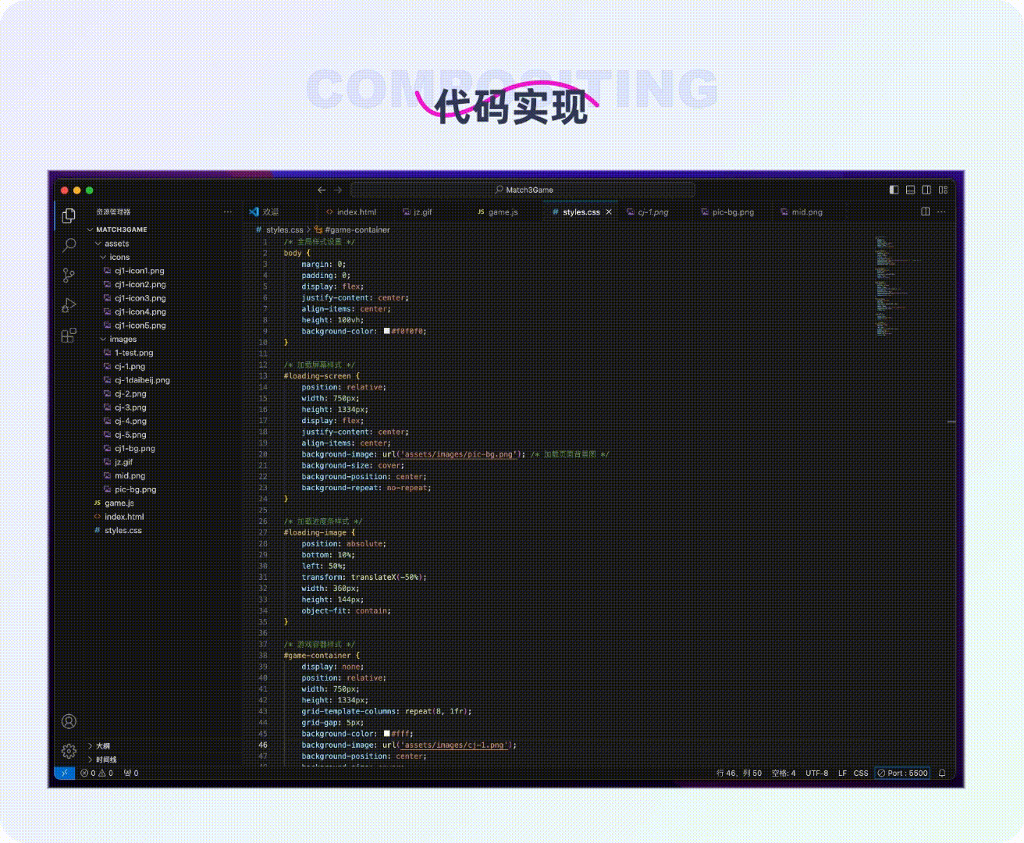Screen dimensions: 1024x843
Task: Click Port : 5500 in the status bar
Action: point(902,773)
